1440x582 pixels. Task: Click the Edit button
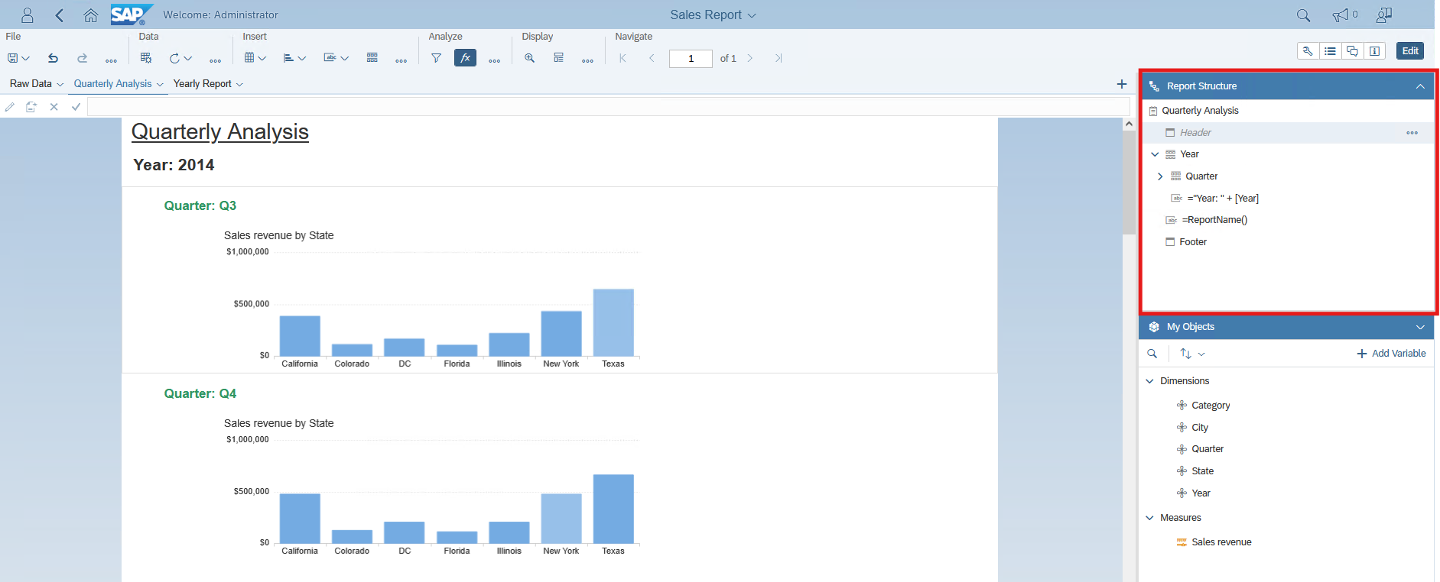(1409, 51)
